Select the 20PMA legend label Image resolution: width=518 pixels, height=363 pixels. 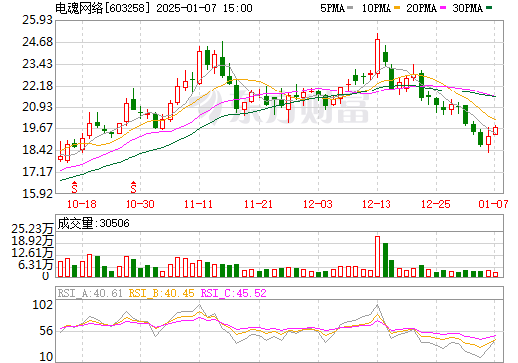[x=422, y=8]
